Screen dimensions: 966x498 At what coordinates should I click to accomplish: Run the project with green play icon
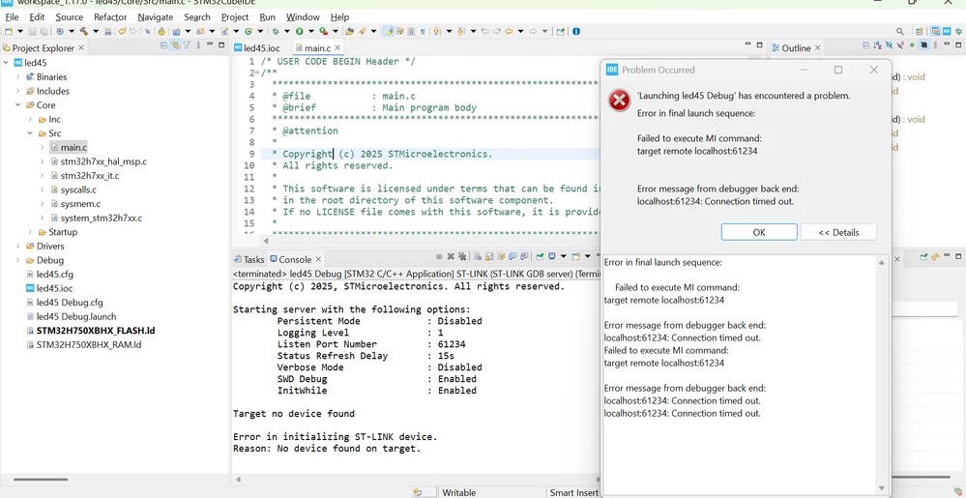[299, 31]
